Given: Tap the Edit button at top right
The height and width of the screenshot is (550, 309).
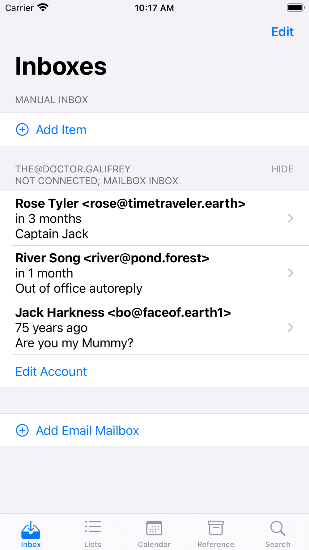Looking at the screenshot, I should click(x=282, y=32).
